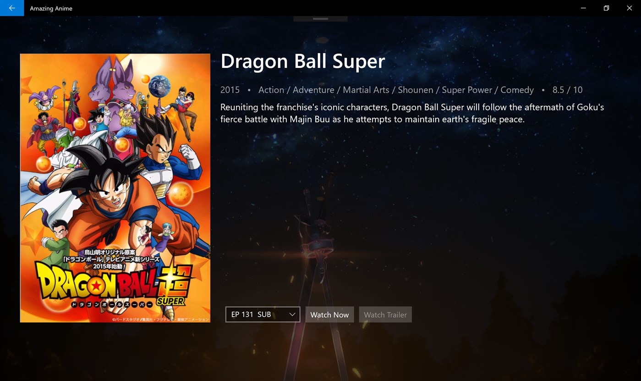This screenshot has width=641, height=381.
Task: Choose the Adventure genre label
Action: (313, 90)
